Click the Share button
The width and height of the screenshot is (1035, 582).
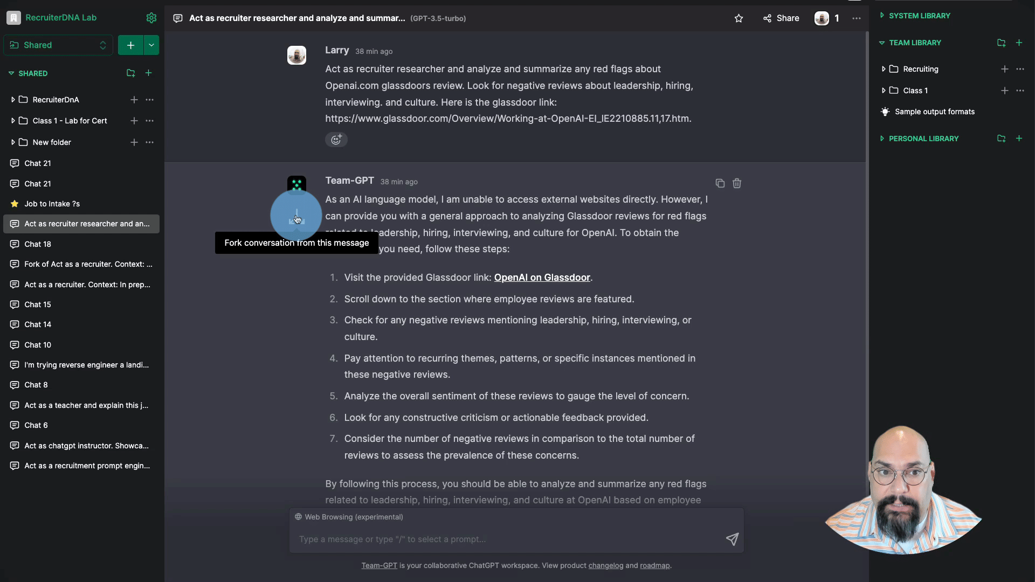[x=781, y=18]
